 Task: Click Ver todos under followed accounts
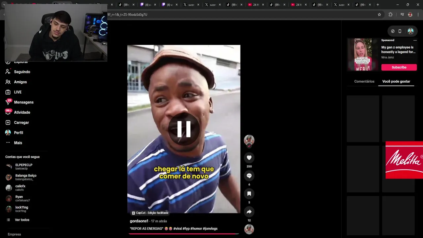[x=22, y=220]
